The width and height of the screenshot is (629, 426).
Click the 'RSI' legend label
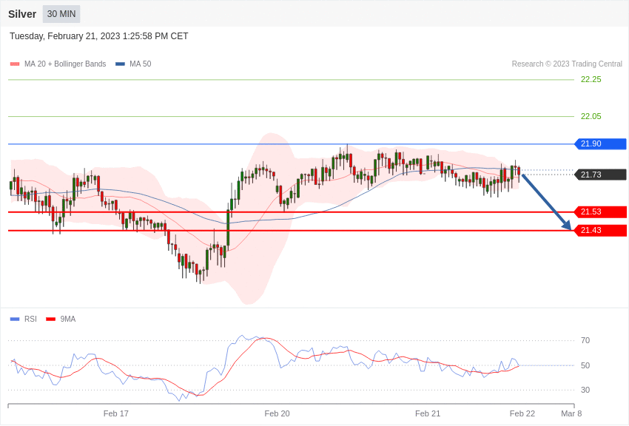tap(30, 319)
